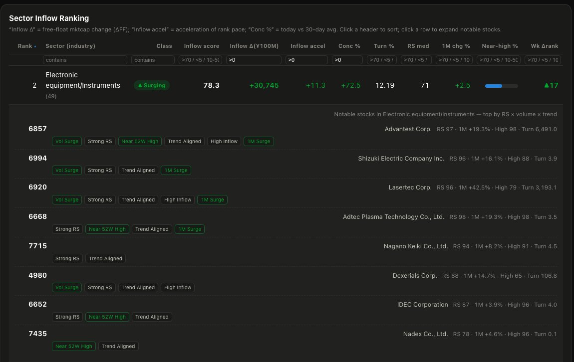Screen dimensions: 574x362
Task: Select stock code 6920
Action: coord(38,187)
